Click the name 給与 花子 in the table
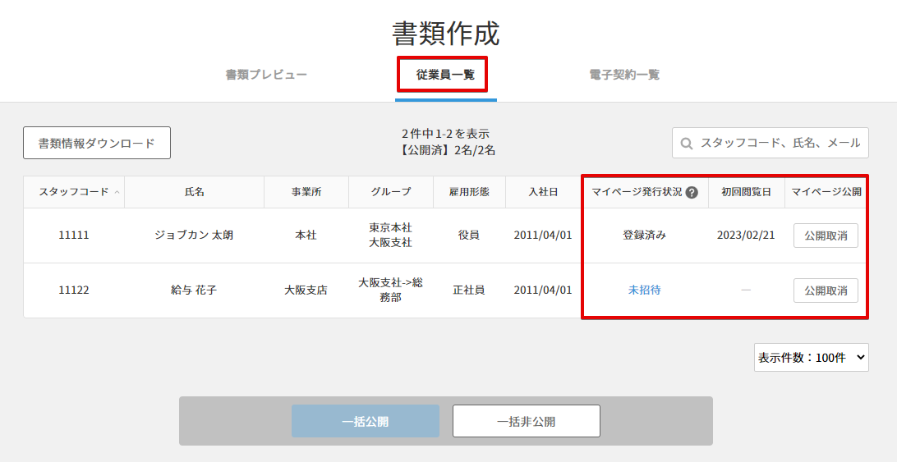 tap(194, 290)
